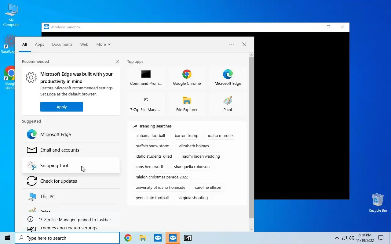
Task: Click the search panel vertical scrollbar
Action: [252, 137]
